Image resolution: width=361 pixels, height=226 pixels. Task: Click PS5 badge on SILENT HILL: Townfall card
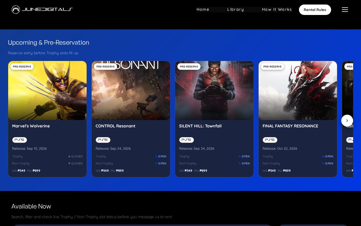tap(186, 140)
